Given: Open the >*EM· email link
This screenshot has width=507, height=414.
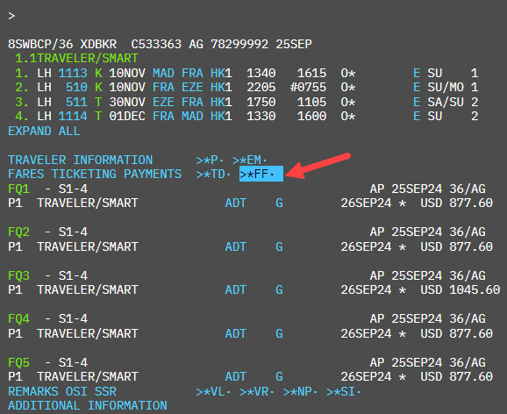Looking at the screenshot, I should tap(250, 160).
